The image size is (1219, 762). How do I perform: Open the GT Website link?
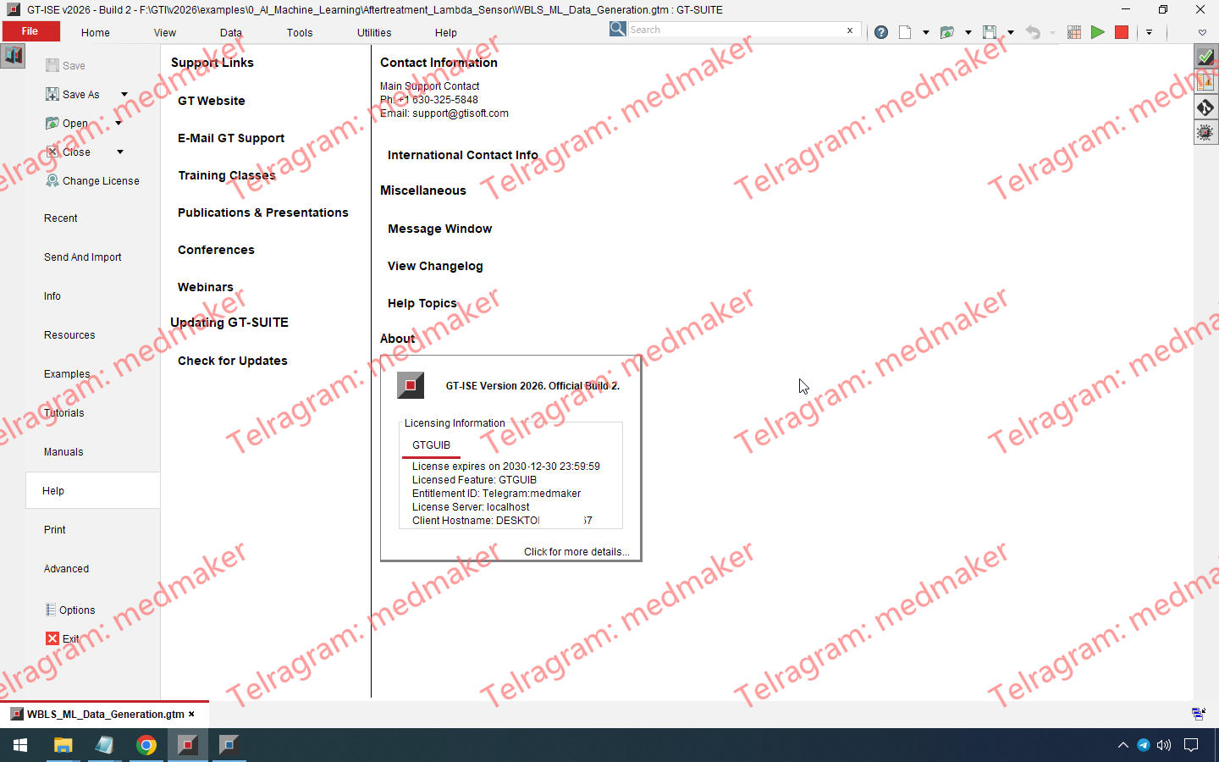tap(212, 101)
